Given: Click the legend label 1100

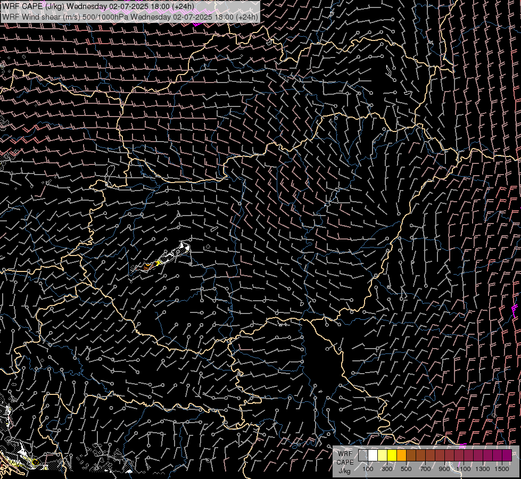Looking at the screenshot, I should click(463, 469).
